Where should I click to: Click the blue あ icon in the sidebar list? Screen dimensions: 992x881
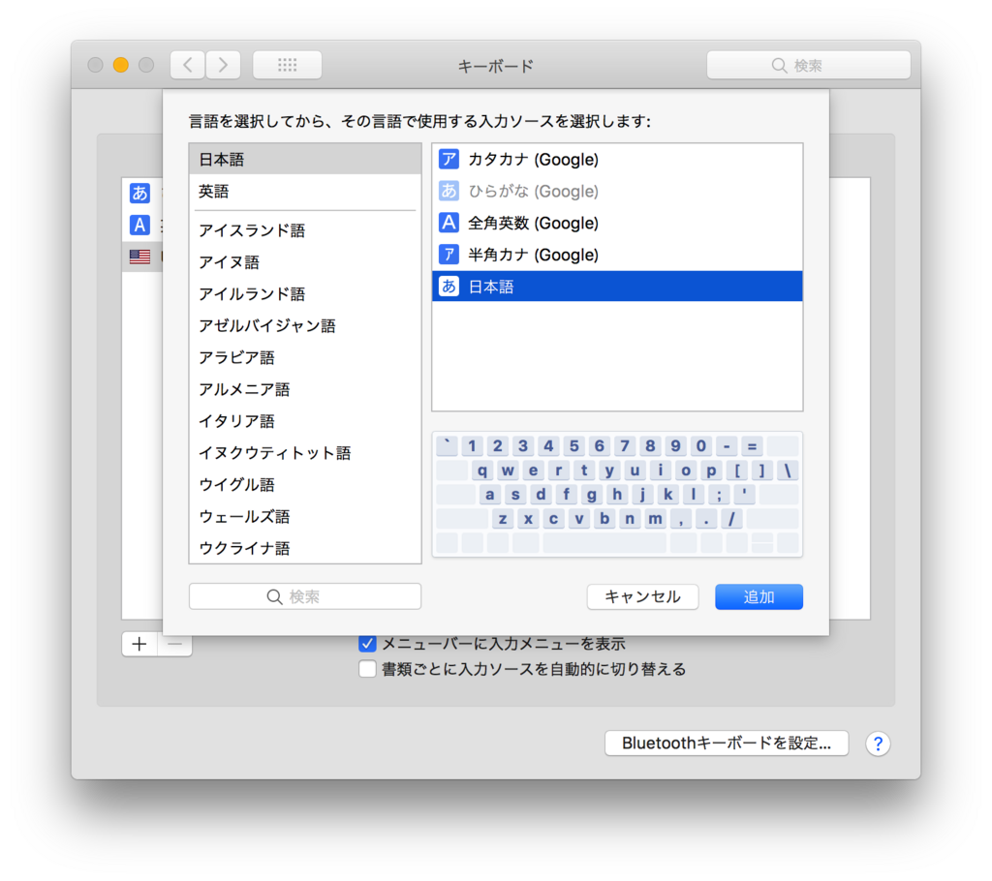[x=139, y=193]
